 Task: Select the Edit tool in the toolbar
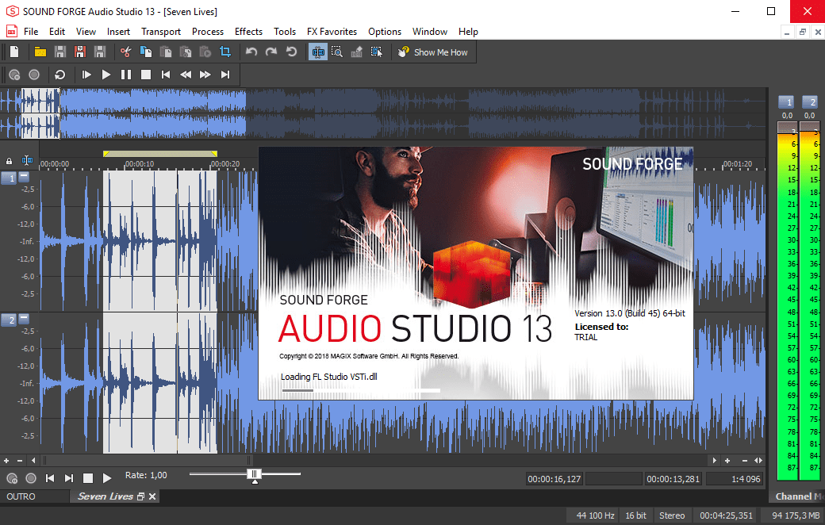[318, 52]
